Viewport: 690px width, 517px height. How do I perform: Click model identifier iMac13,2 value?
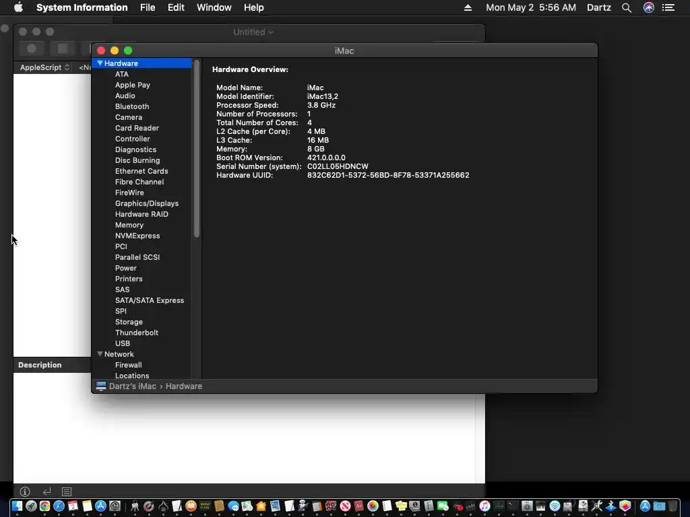[323, 96]
